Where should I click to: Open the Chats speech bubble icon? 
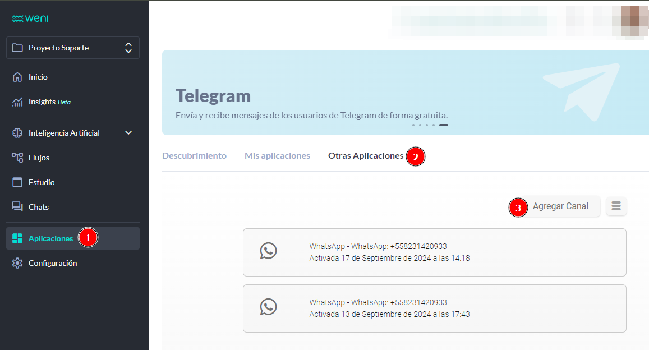pyautogui.click(x=17, y=207)
